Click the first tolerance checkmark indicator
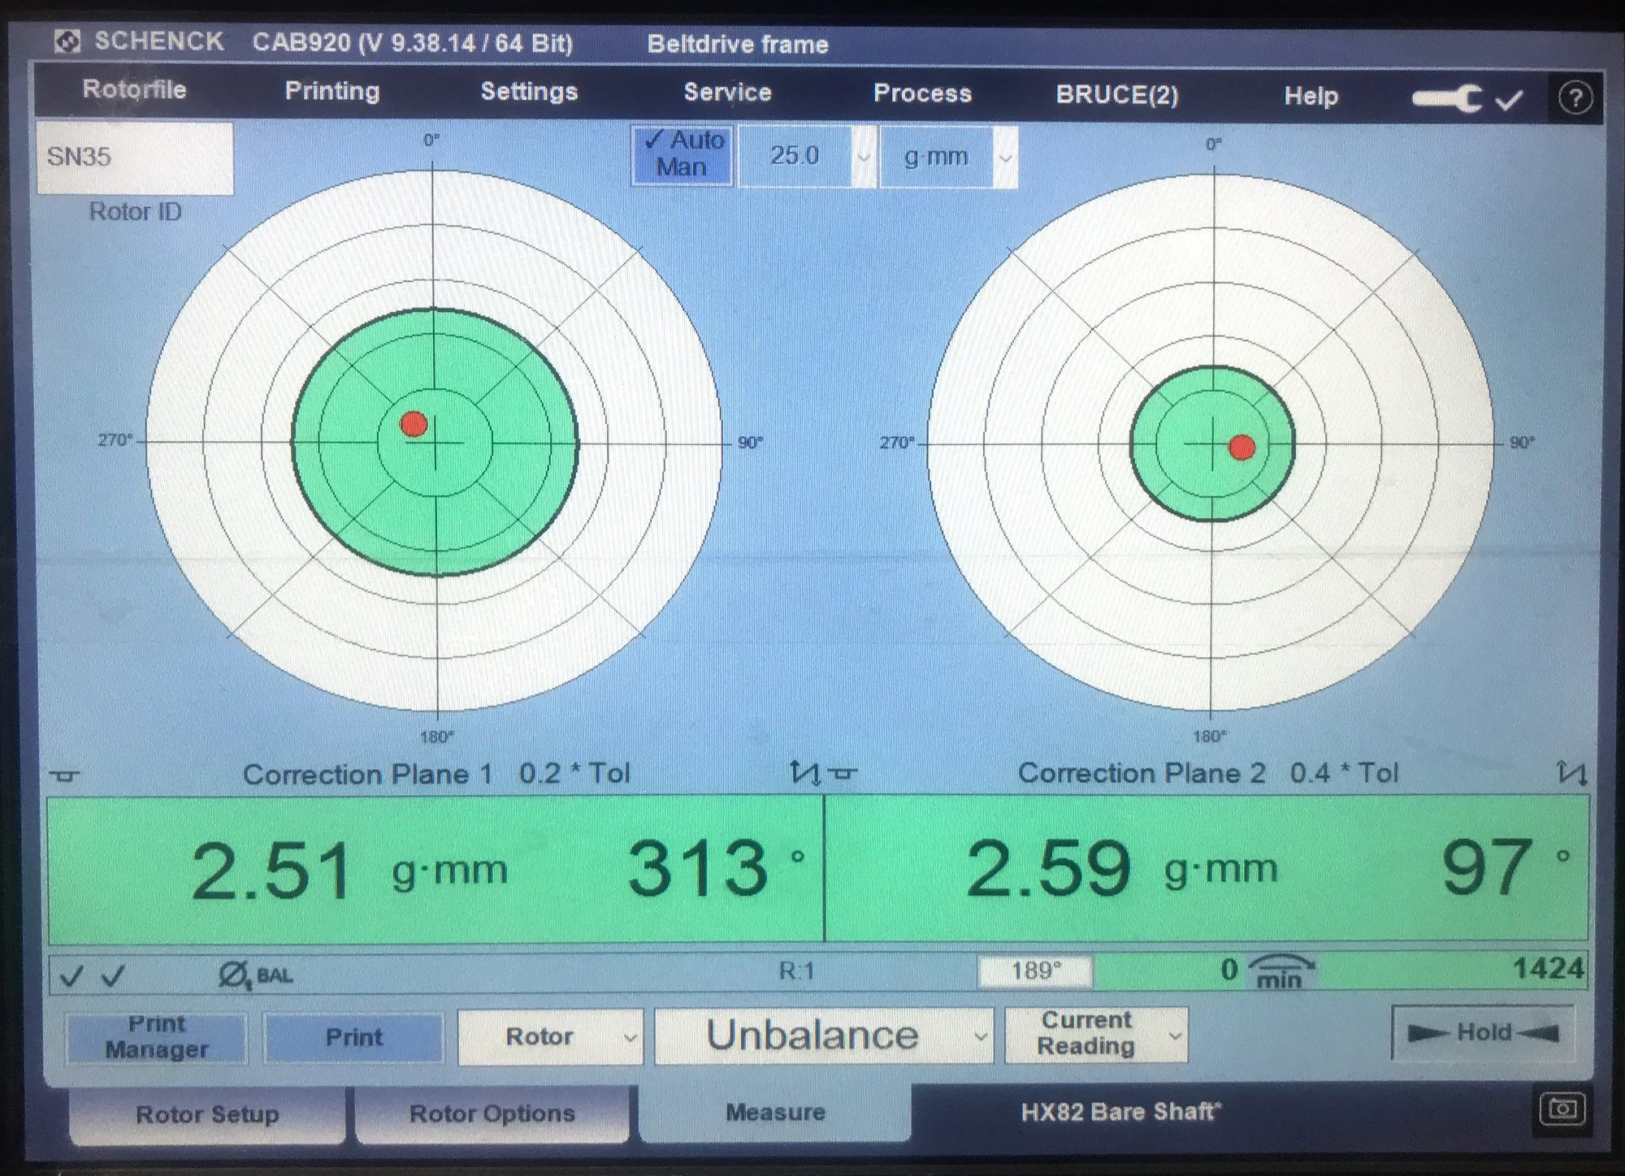This screenshot has height=1176, width=1625. click(71, 975)
